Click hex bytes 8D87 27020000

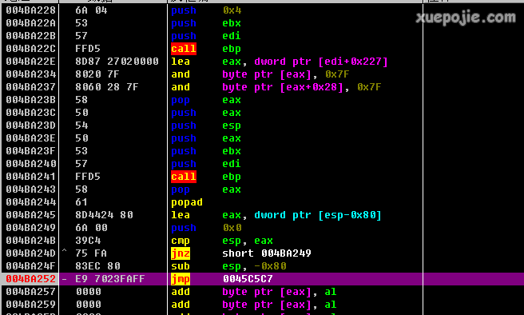point(117,62)
